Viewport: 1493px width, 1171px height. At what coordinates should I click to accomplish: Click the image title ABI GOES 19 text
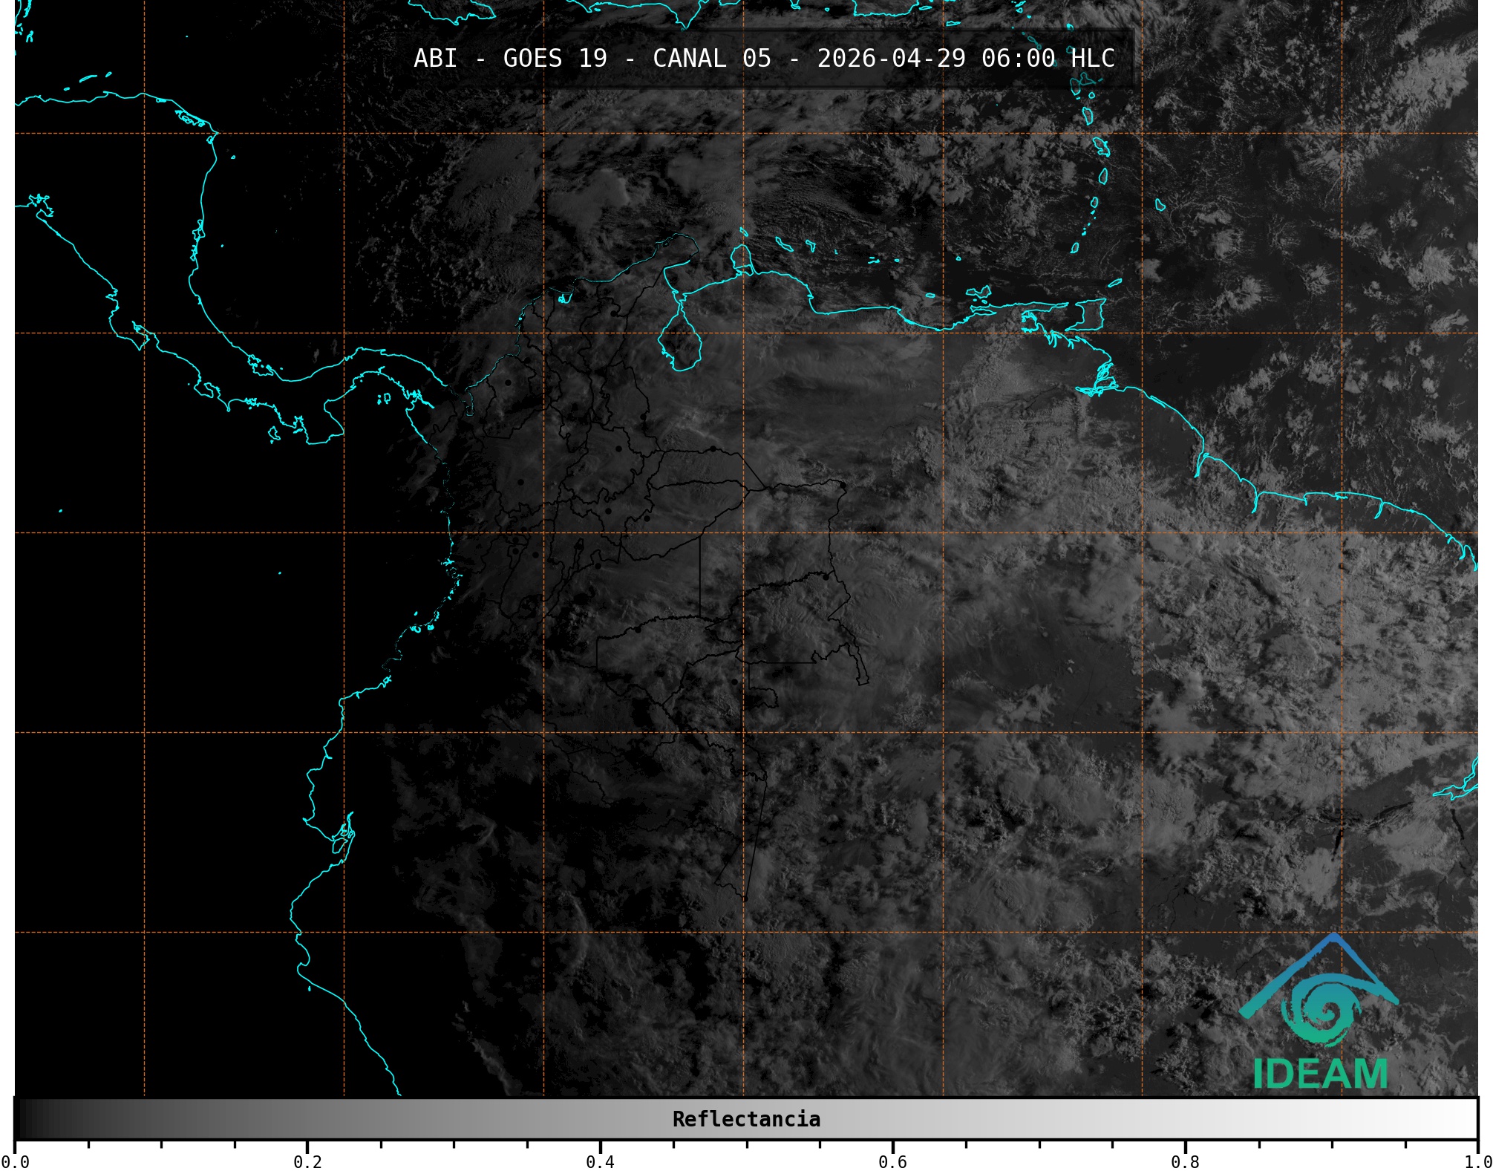click(x=509, y=59)
